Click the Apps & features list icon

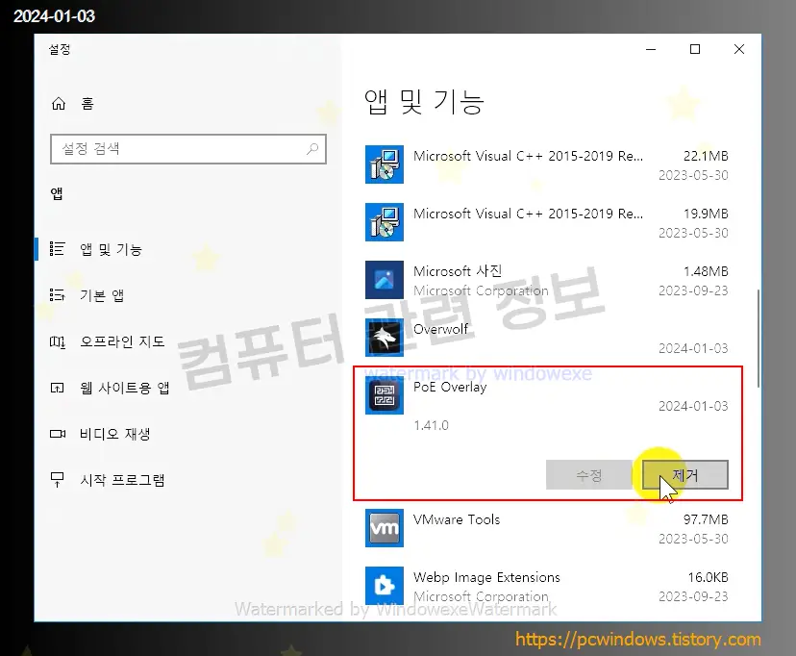coord(57,249)
